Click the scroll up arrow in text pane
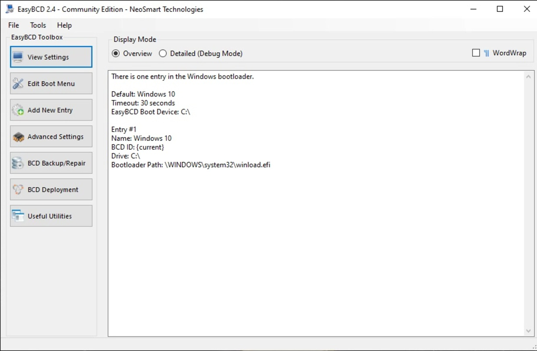This screenshot has height=351, width=537. tap(529, 77)
